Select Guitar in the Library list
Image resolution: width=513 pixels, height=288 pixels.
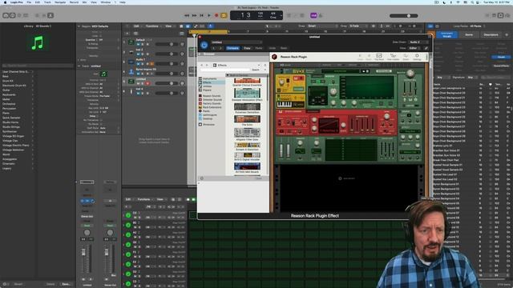tap(6, 90)
